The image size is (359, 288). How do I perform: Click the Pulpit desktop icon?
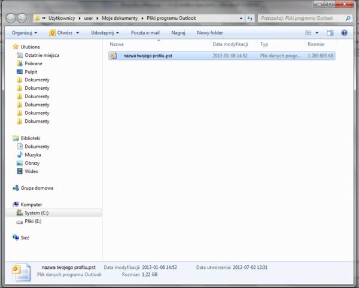pos(20,72)
